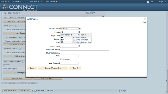Click the Add Screening Questions button
The image size is (168, 94).
coord(14,73)
